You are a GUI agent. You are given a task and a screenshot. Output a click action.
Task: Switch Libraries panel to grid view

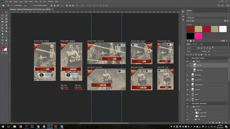[x=225, y=21]
